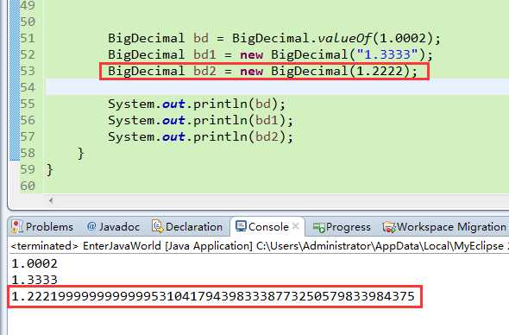509x335 pixels.
Task: Click the Workspace Migration icon
Action: pyautogui.click(x=389, y=227)
